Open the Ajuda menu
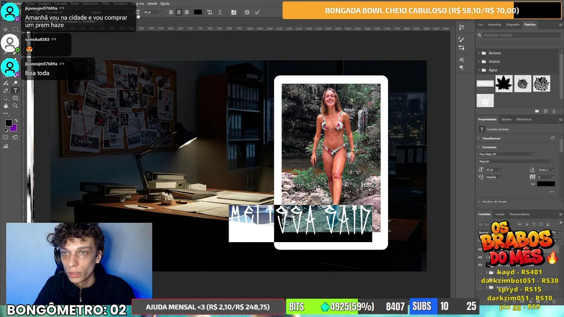This screenshot has width=564, height=317. point(165,4)
